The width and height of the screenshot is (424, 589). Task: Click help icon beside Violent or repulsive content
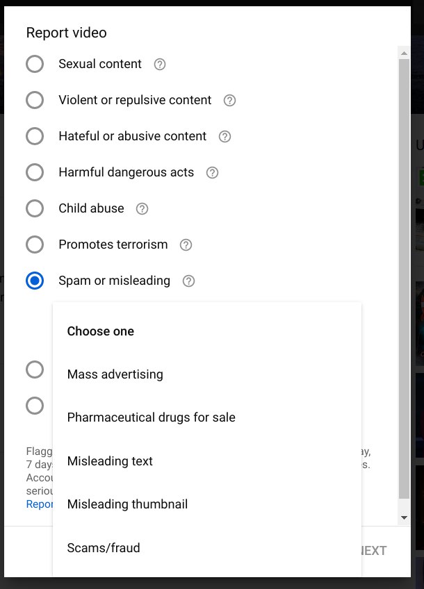230,101
